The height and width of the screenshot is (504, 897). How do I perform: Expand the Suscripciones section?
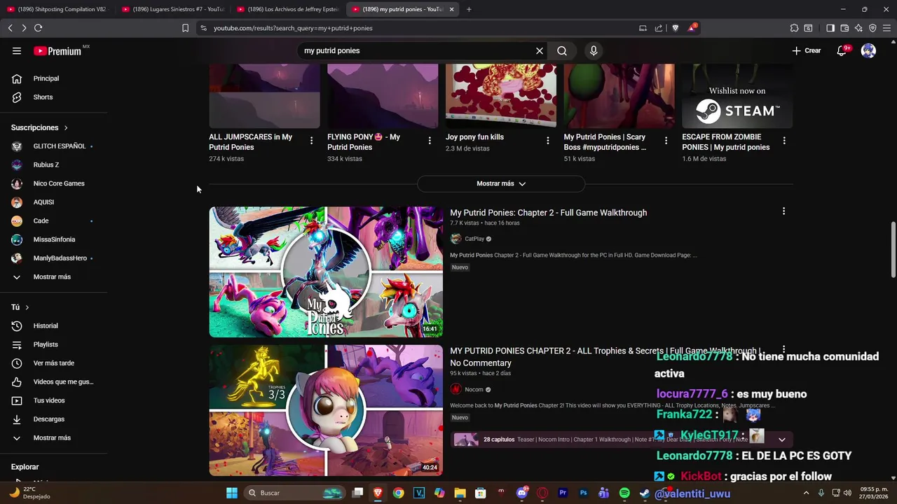click(39, 127)
